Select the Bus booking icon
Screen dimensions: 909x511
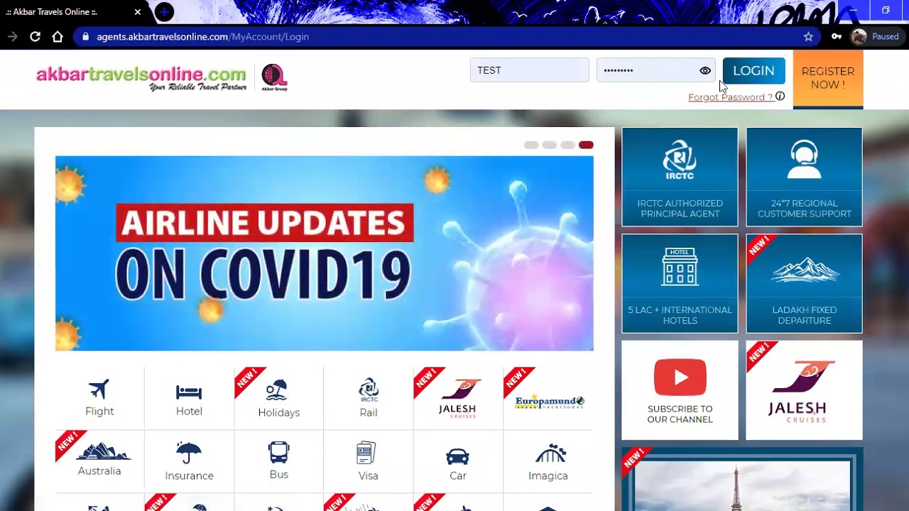tap(278, 460)
